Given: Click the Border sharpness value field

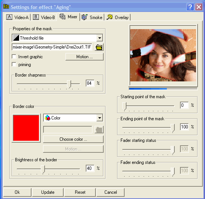Looking at the screenshot, I should (x=90, y=83).
